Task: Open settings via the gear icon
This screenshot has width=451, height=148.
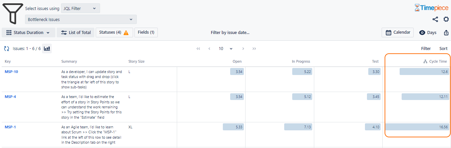Action: [x=446, y=19]
